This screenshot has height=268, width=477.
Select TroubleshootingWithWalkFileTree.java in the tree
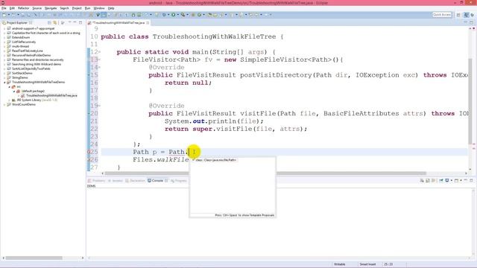[51, 96]
